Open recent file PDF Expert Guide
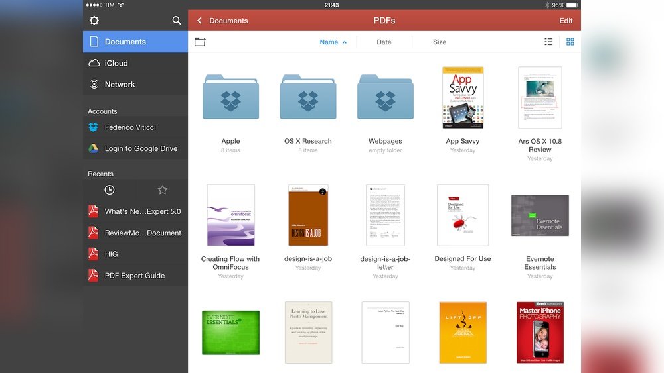Image resolution: width=664 pixels, height=373 pixels. pyautogui.click(x=135, y=276)
